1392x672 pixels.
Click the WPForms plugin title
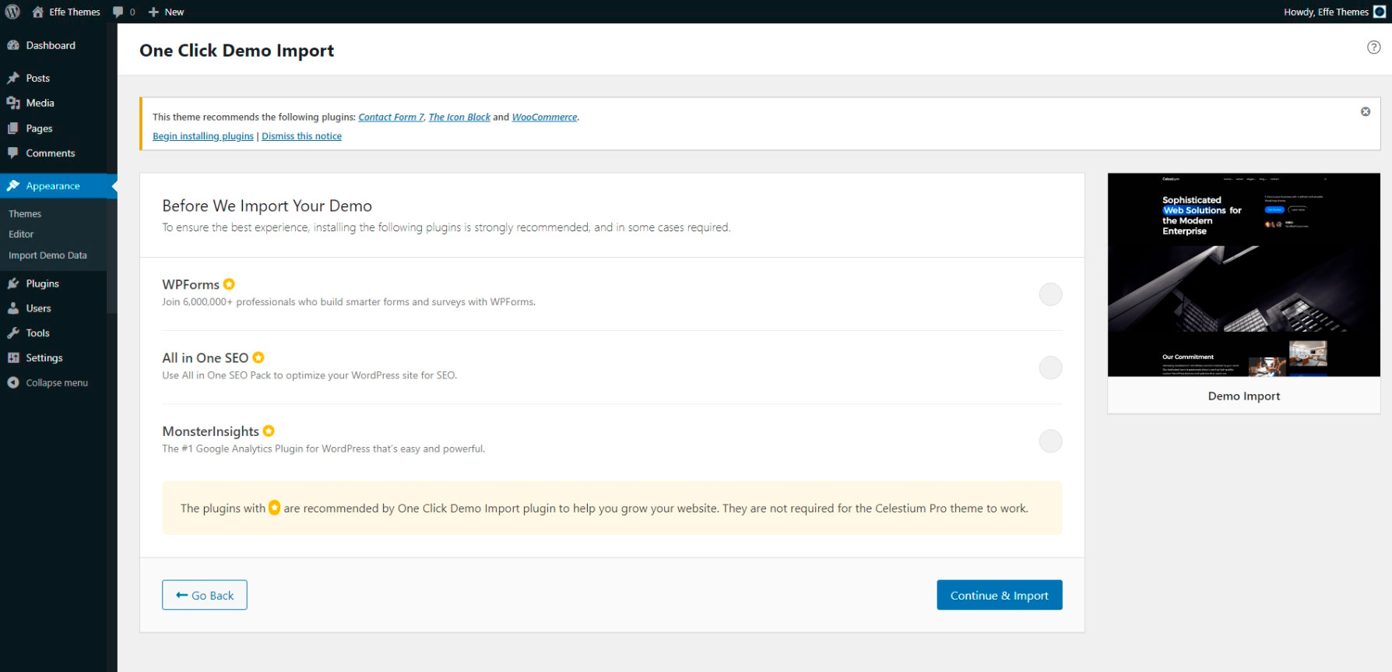coord(191,285)
